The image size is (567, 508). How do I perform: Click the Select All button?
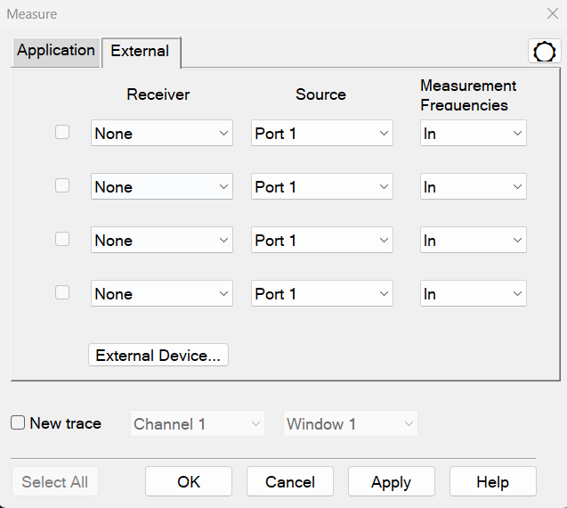click(x=55, y=481)
